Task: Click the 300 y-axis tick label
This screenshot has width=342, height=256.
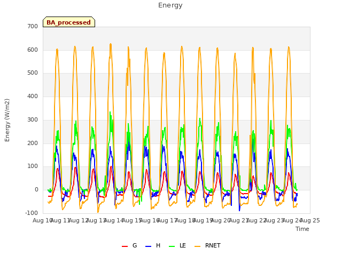Action: click(33, 119)
